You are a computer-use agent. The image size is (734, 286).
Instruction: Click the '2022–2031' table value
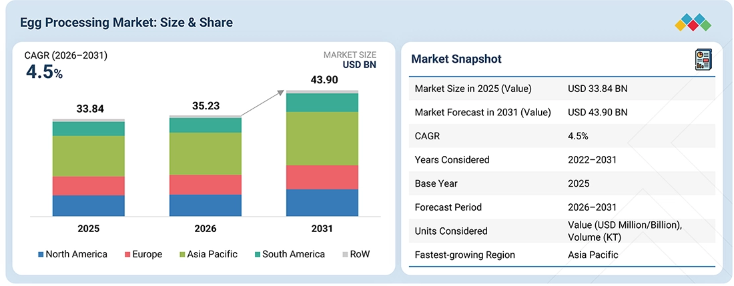[592, 160]
